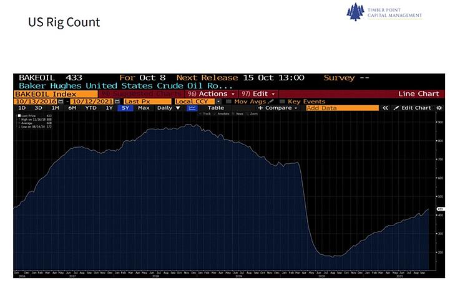The height and width of the screenshot is (296, 460).
Task: Click the For Oct 8 date text
Action: [x=142, y=78]
